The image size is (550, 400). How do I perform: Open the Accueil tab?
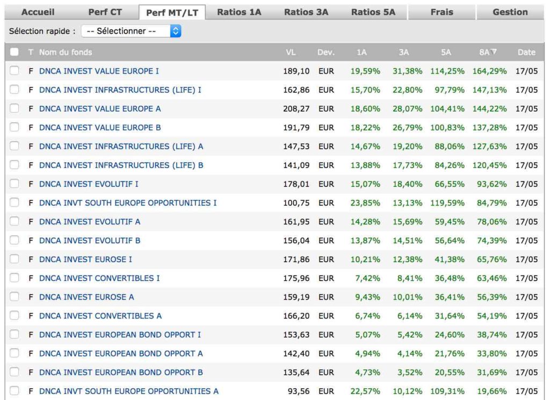point(38,12)
